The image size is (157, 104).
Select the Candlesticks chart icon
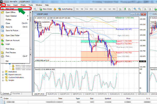(x=125, y=9)
